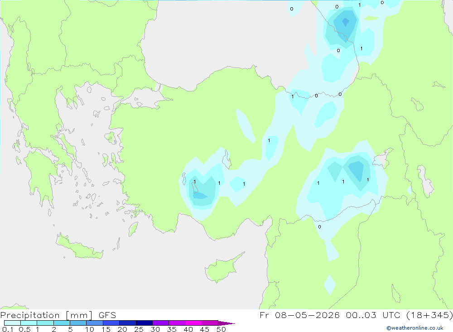Image resolution: width=453 pixels, height=332 pixels.
Task: Click the '(18+345)' forecast run text
Action: (x=429, y=315)
